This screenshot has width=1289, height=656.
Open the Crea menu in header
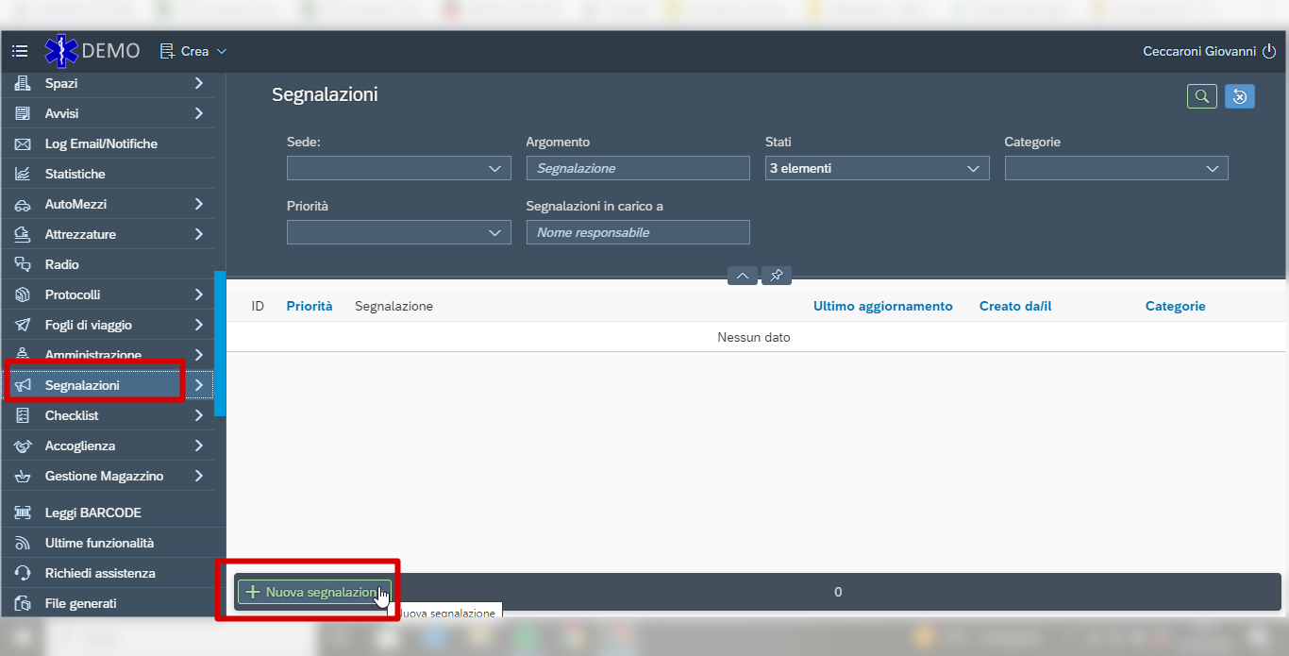click(193, 51)
